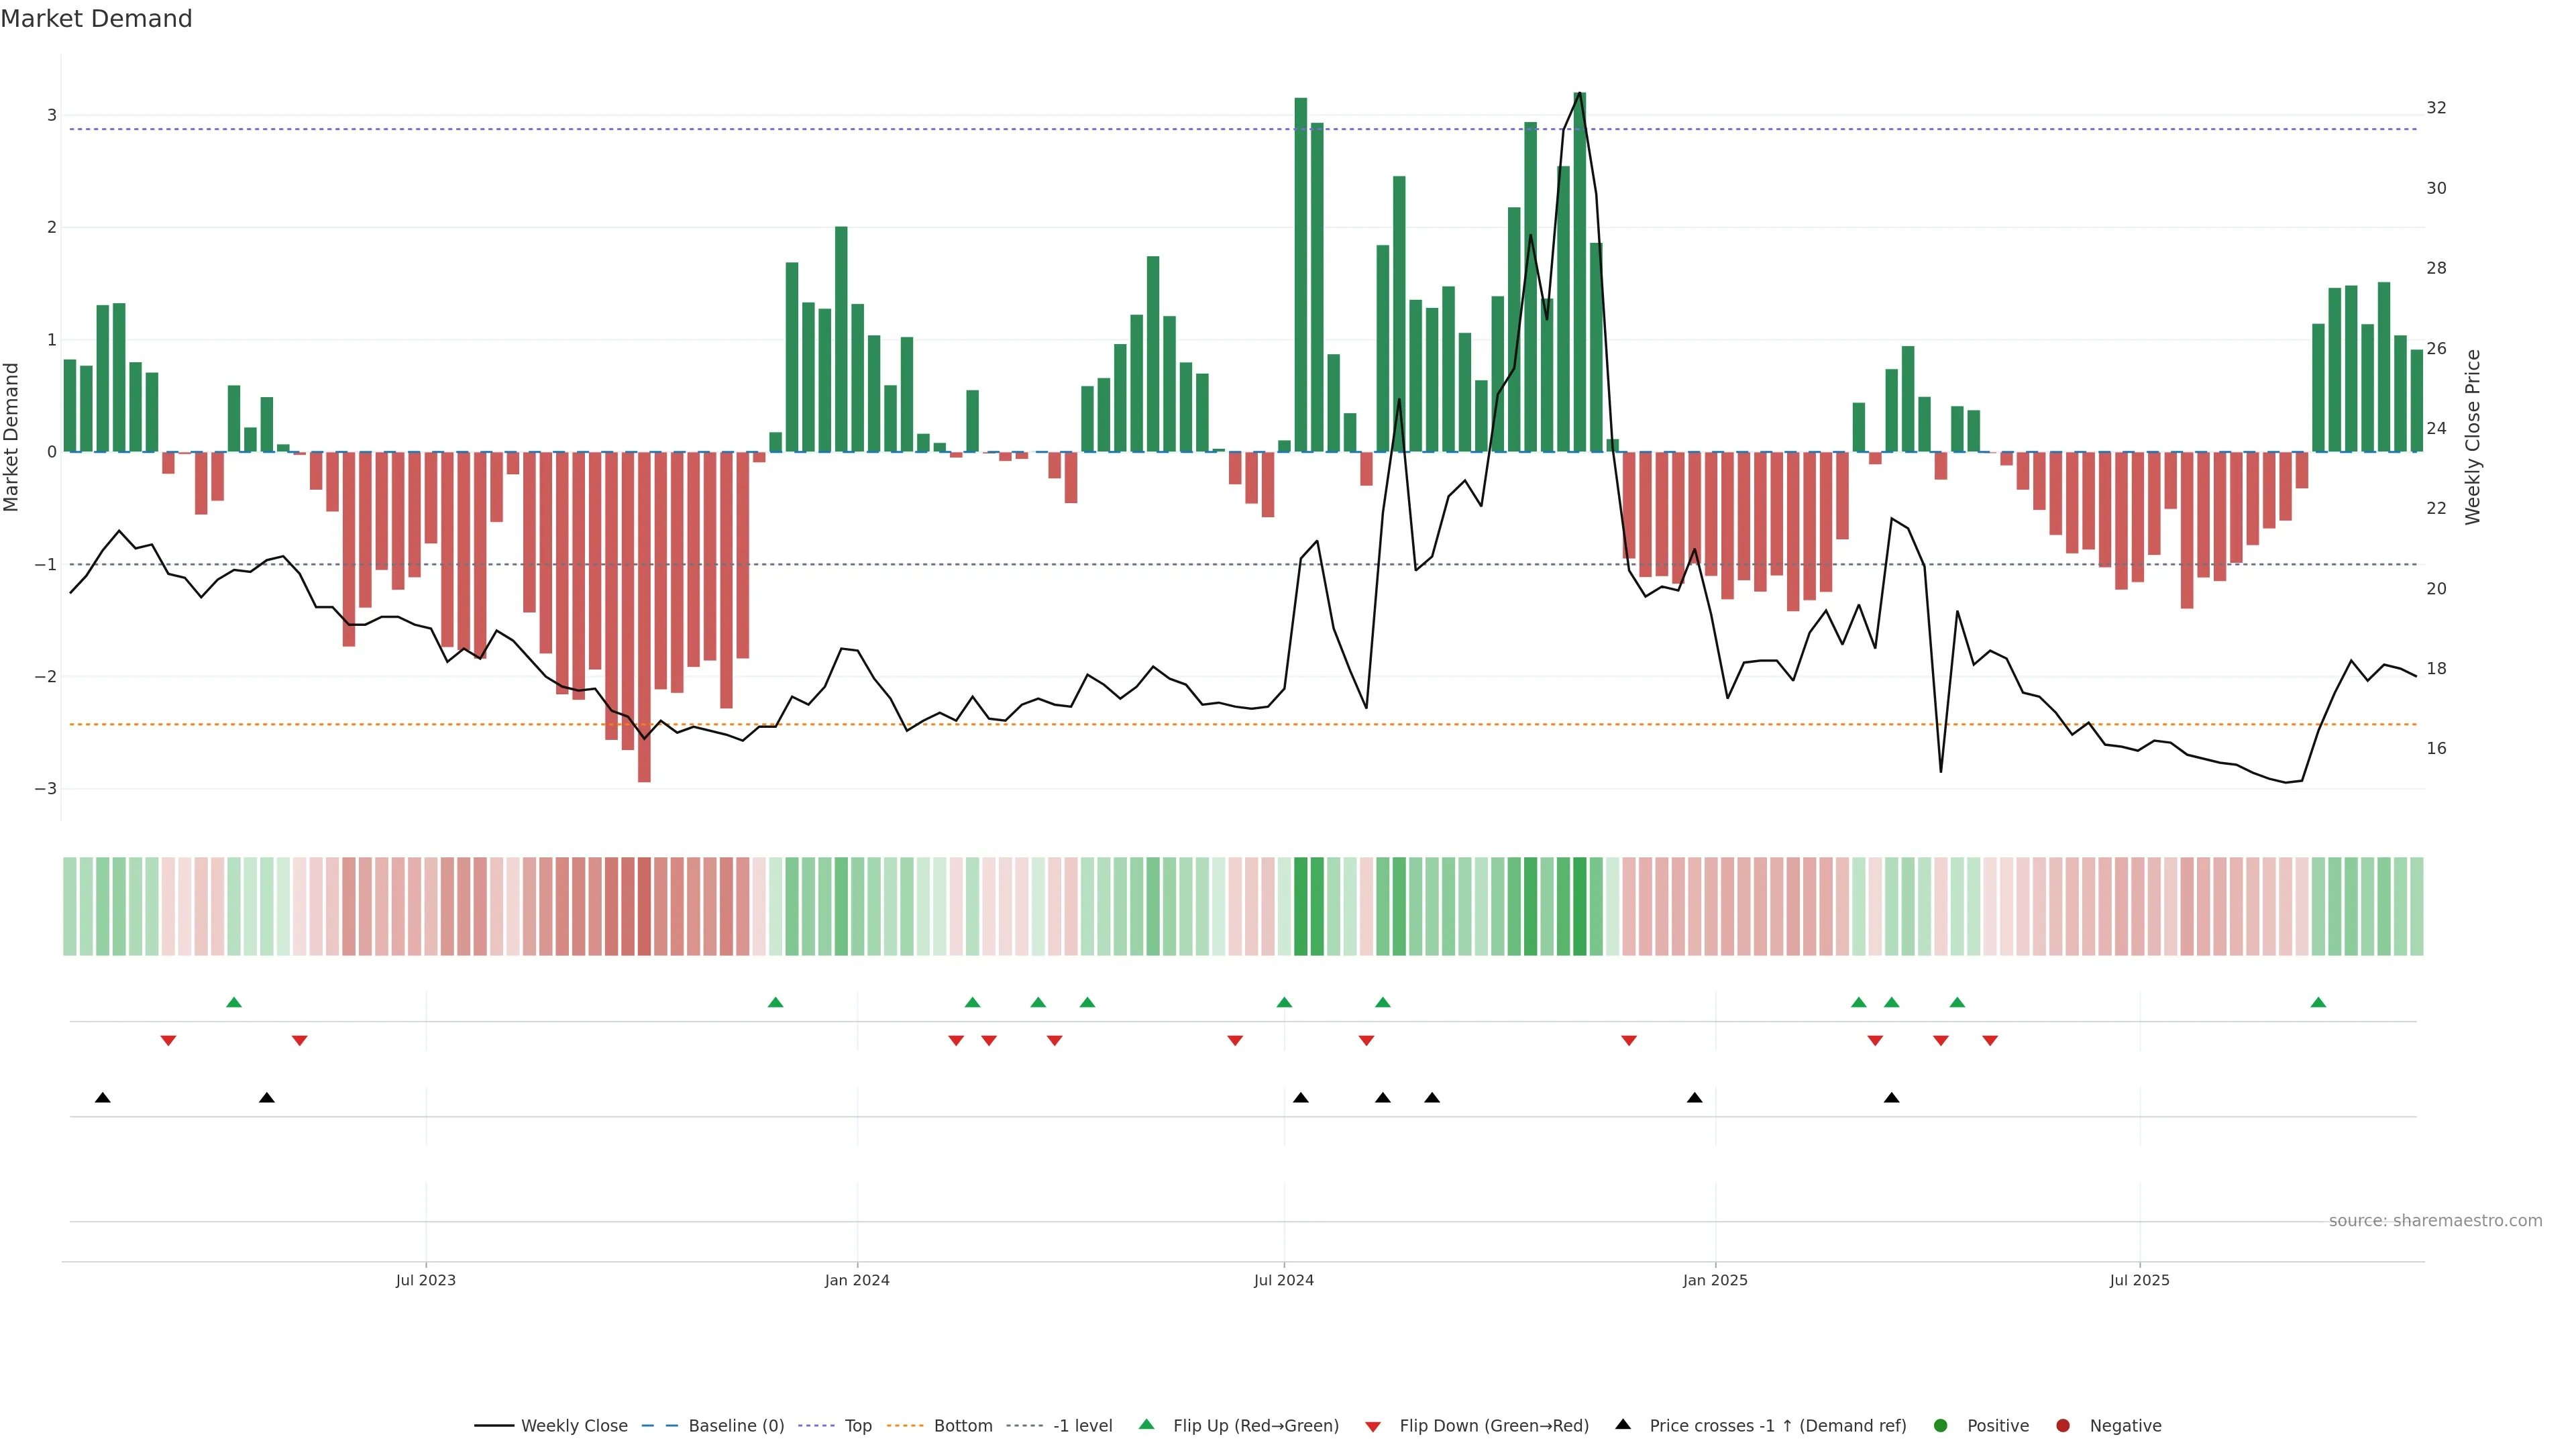
Task: Click the Jul 2025 x-axis label
Action: pyautogui.click(x=2139, y=1280)
